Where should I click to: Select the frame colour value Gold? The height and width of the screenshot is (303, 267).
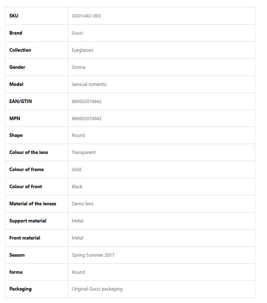tap(76, 170)
